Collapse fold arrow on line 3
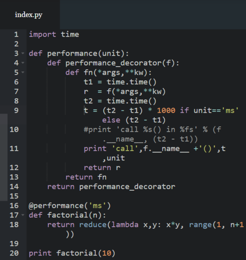246x260 pixels. pos(23,53)
